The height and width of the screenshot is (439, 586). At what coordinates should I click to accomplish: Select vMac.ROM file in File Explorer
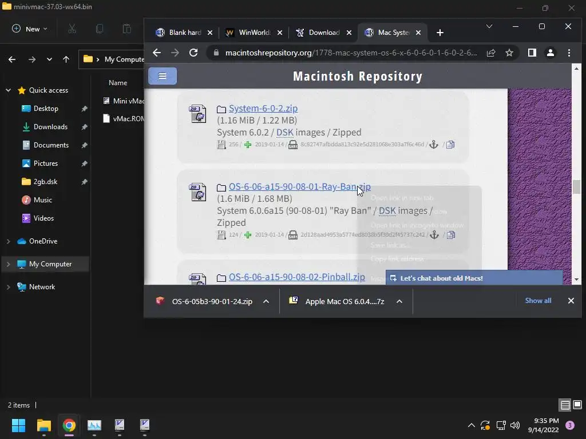click(124, 119)
